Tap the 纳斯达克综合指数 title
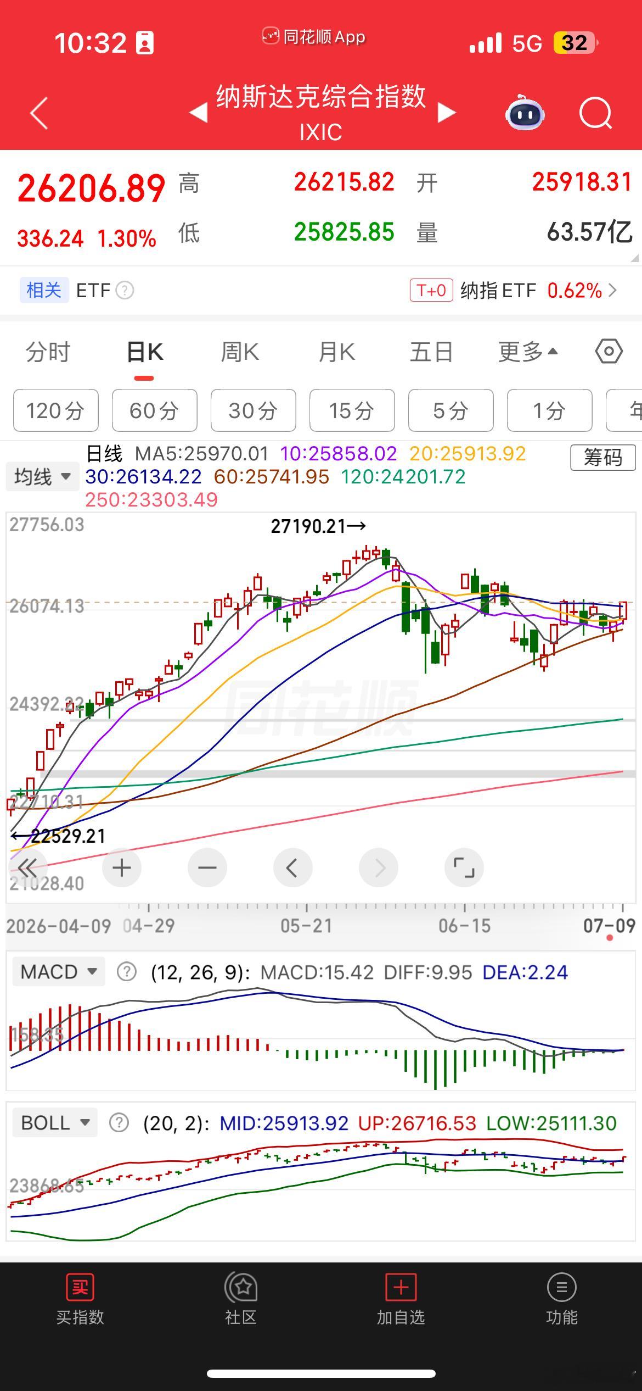 321,97
